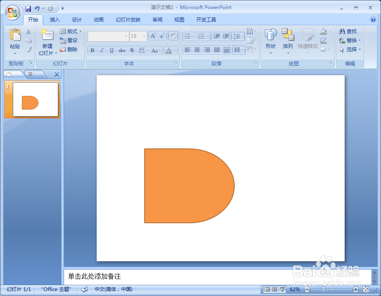
Task: Toggle bullet list button
Action: pos(187,36)
